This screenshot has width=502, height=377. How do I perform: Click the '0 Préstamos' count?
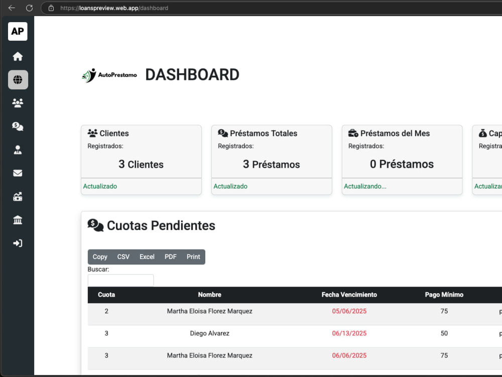click(402, 164)
